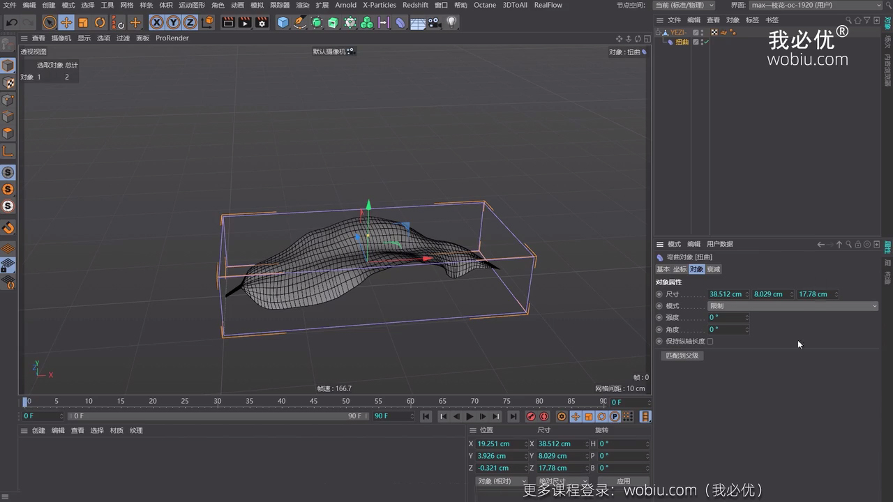Open viewport 摄像机 menu

61,38
